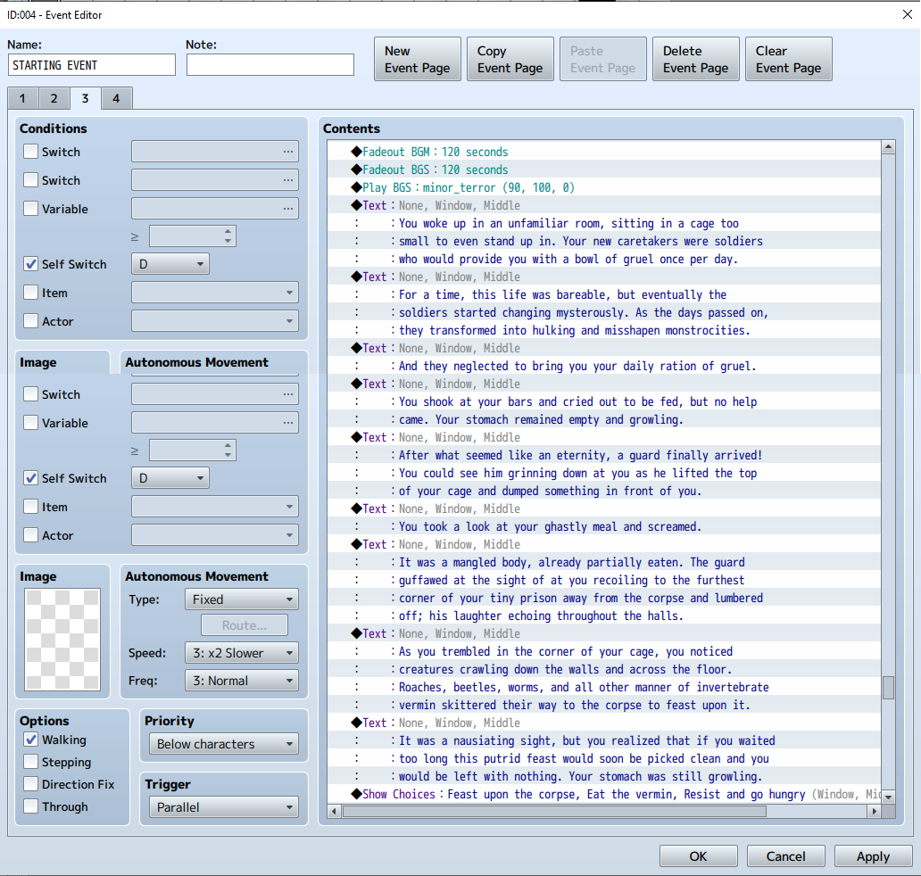Image resolution: width=921 pixels, height=876 pixels.
Task: Enable the Through option
Action: 30,806
